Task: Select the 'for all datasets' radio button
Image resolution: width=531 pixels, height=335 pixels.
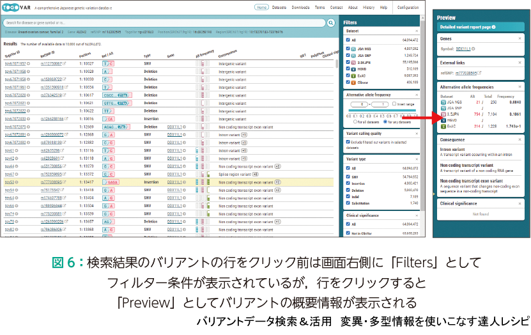Action: tap(356, 121)
